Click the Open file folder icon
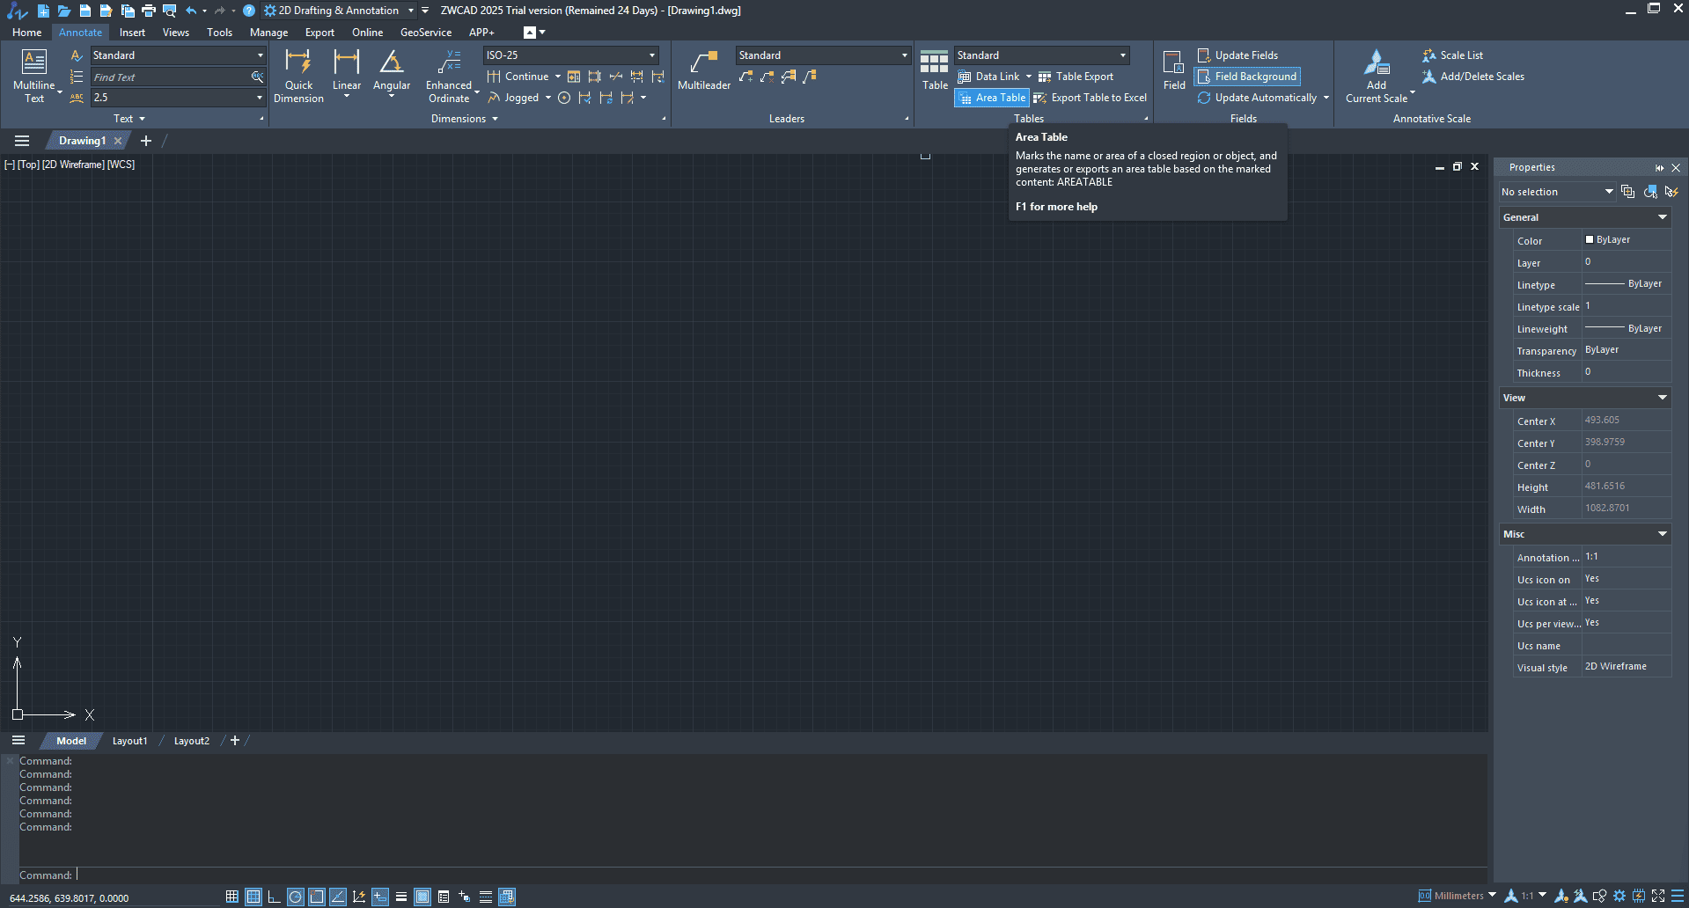 pos(64,11)
